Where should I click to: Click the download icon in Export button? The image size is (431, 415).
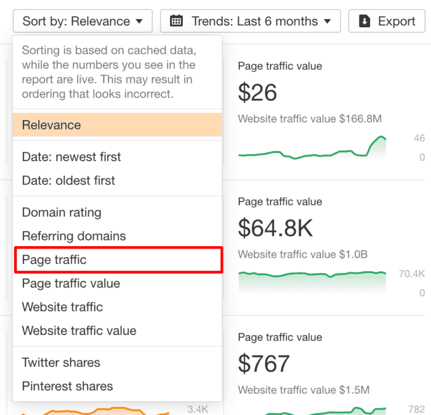point(365,21)
